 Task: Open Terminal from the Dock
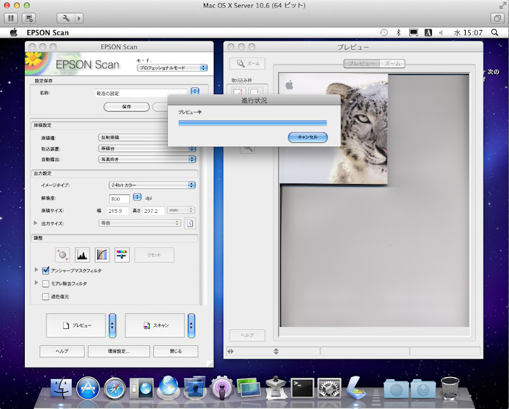tap(302, 388)
